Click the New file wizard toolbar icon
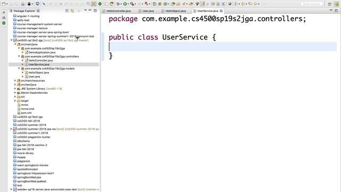This screenshot has height=192, width=341. 4,4
